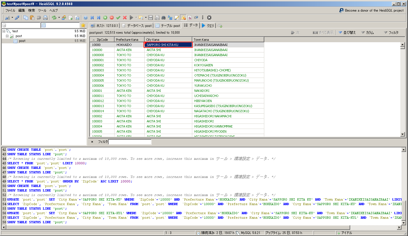
Task: Click Become a donor of HeidiSQL link
Action: [371, 10]
